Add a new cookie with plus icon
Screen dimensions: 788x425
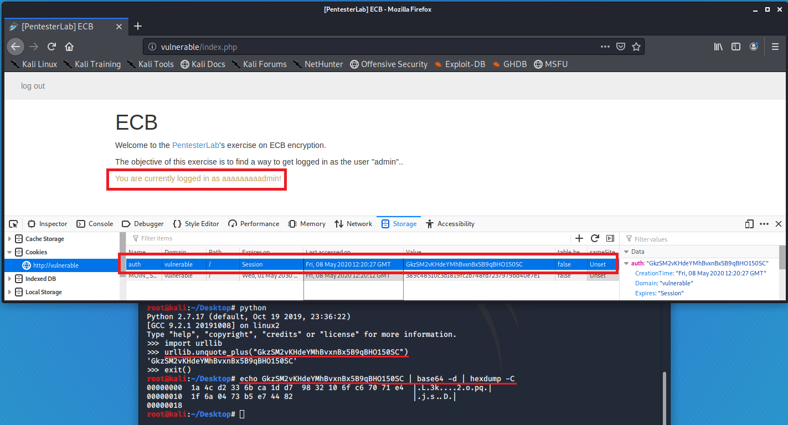[x=579, y=238]
